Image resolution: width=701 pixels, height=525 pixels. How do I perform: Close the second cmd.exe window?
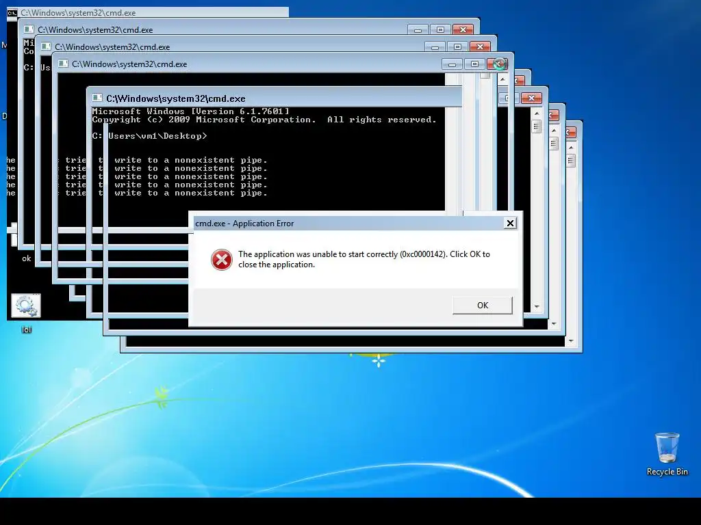point(463,30)
